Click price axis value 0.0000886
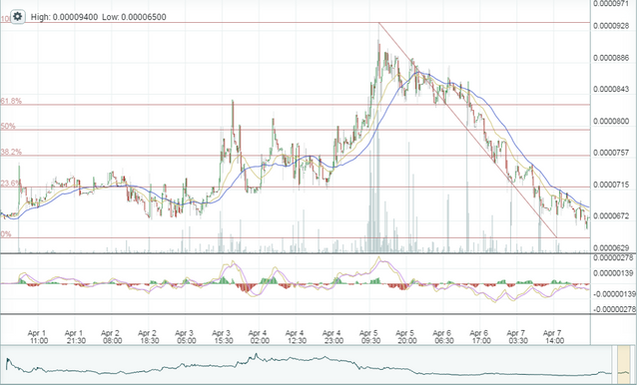This screenshot has width=639, height=385. point(611,58)
